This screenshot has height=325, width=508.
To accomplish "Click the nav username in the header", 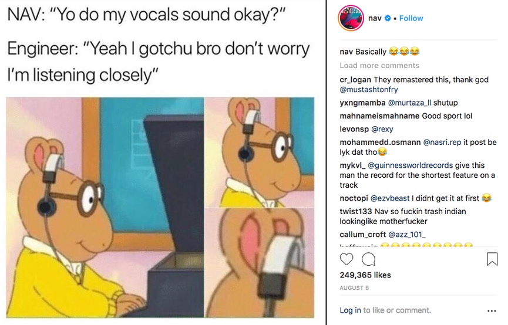I will tap(375, 18).
